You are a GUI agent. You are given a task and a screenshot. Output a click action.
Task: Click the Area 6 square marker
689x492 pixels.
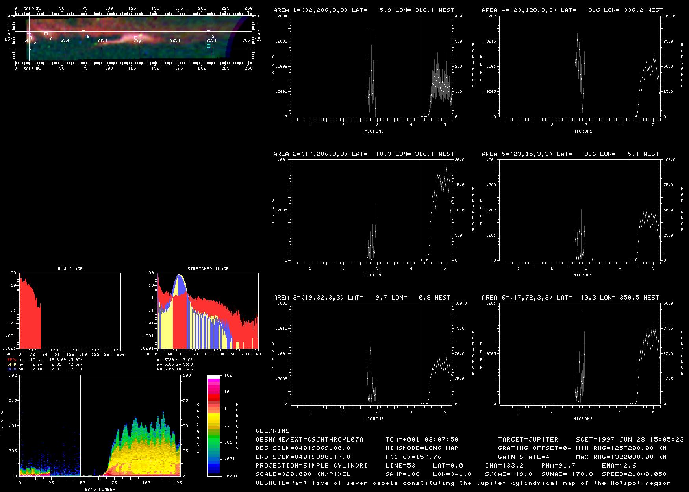(x=83, y=32)
